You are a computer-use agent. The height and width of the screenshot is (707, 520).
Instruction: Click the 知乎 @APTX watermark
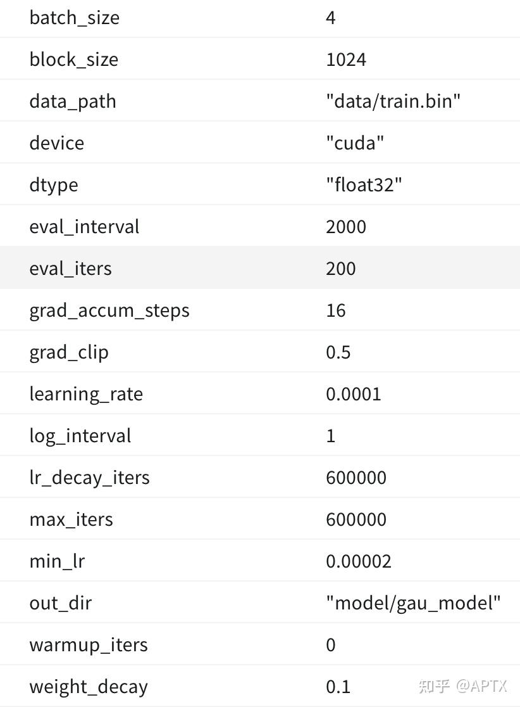pos(463,686)
